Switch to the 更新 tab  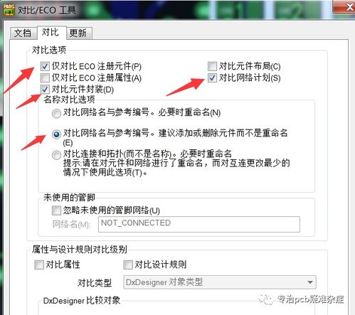coord(79,33)
